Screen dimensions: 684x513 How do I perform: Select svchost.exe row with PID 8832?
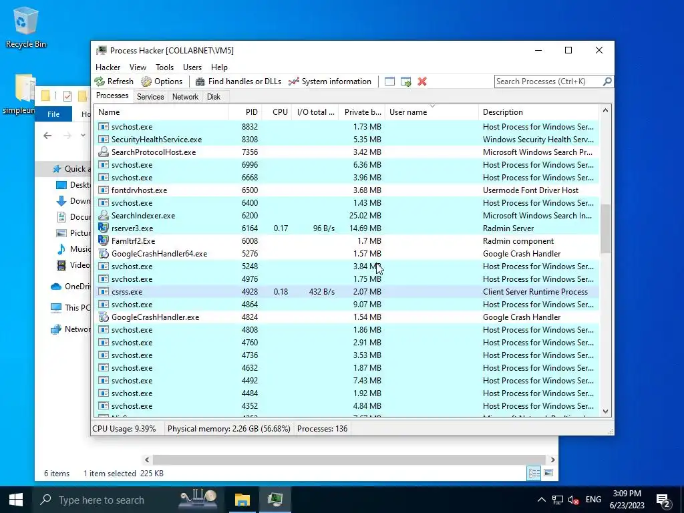[x=347, y=126]
